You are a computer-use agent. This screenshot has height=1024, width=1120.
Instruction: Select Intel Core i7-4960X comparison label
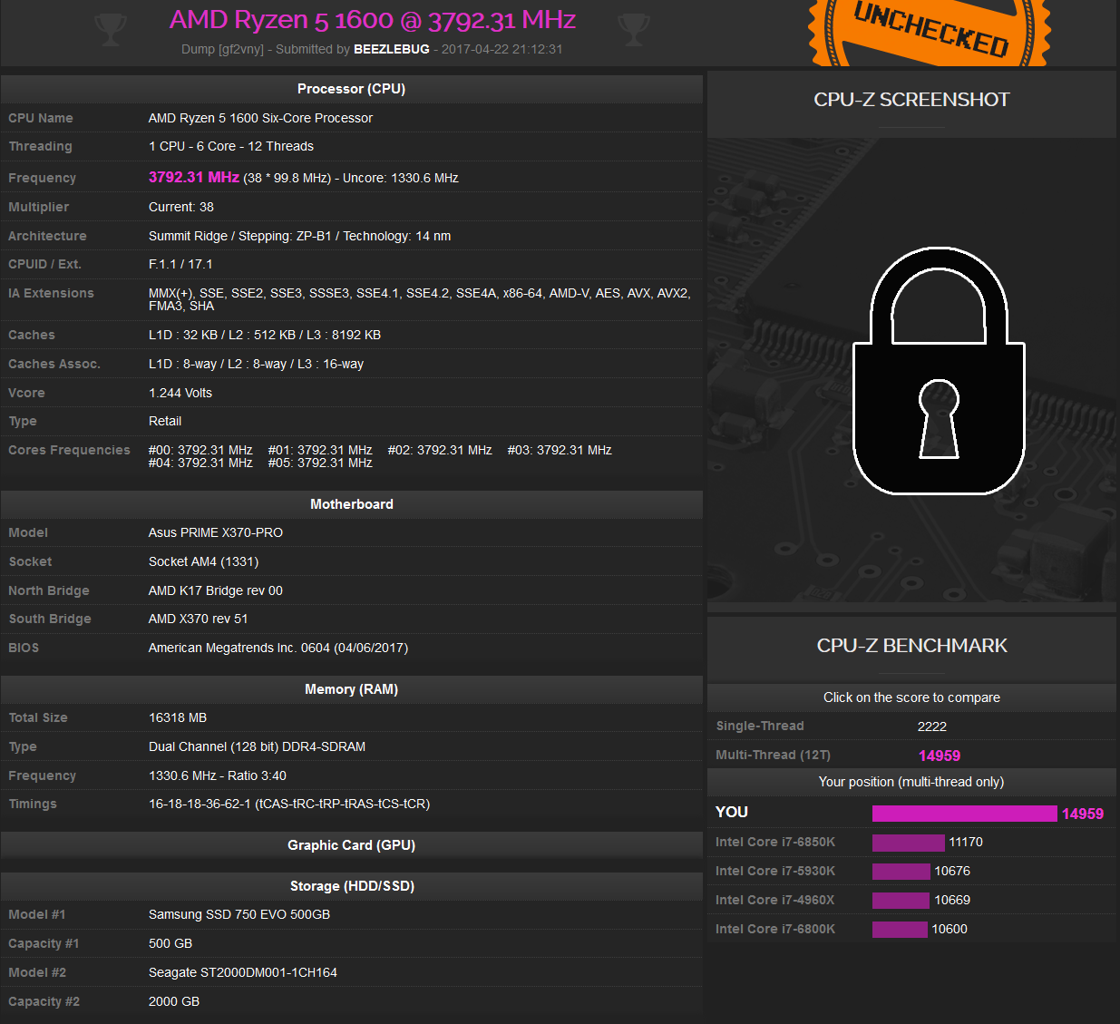click(x=774, y=900)
